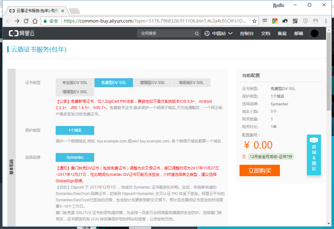Open the undo-arrow extension icon

pyautogui.click(x=285, y=21)
